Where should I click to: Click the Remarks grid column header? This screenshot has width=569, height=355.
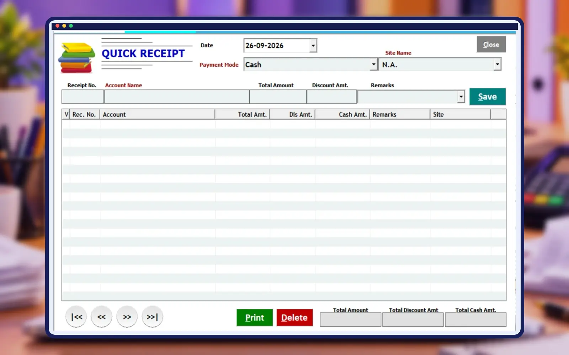[400, 114]
